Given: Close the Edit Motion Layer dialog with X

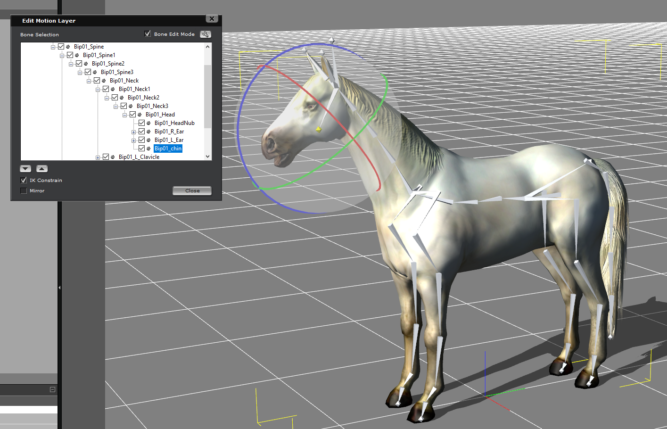Looking at the screenshot, I should 212,19.
